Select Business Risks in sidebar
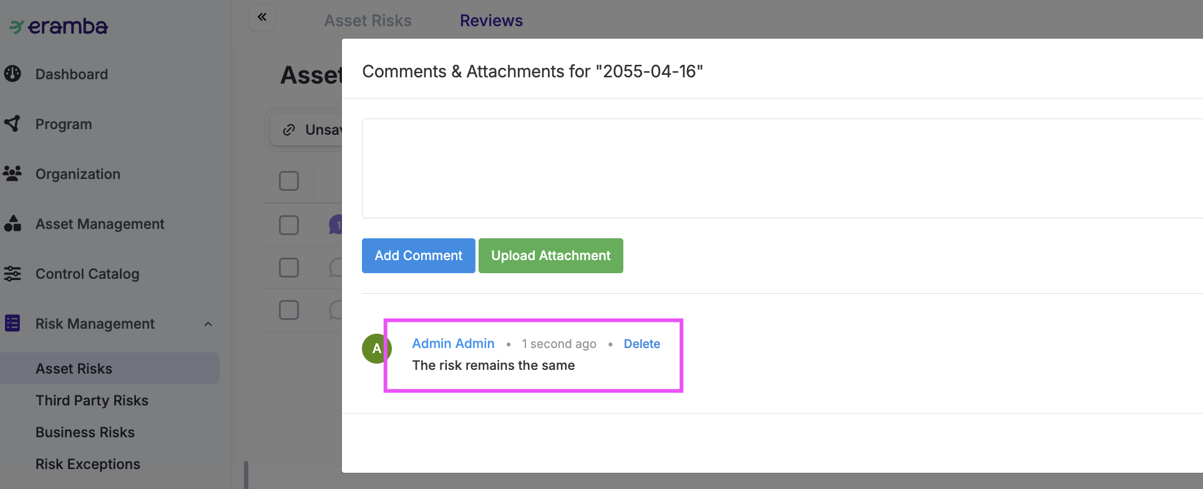1203x489 pixels. (85, 432)
